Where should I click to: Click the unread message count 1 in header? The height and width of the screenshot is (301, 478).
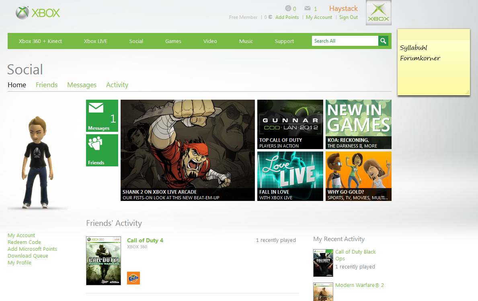pos(316,9)
